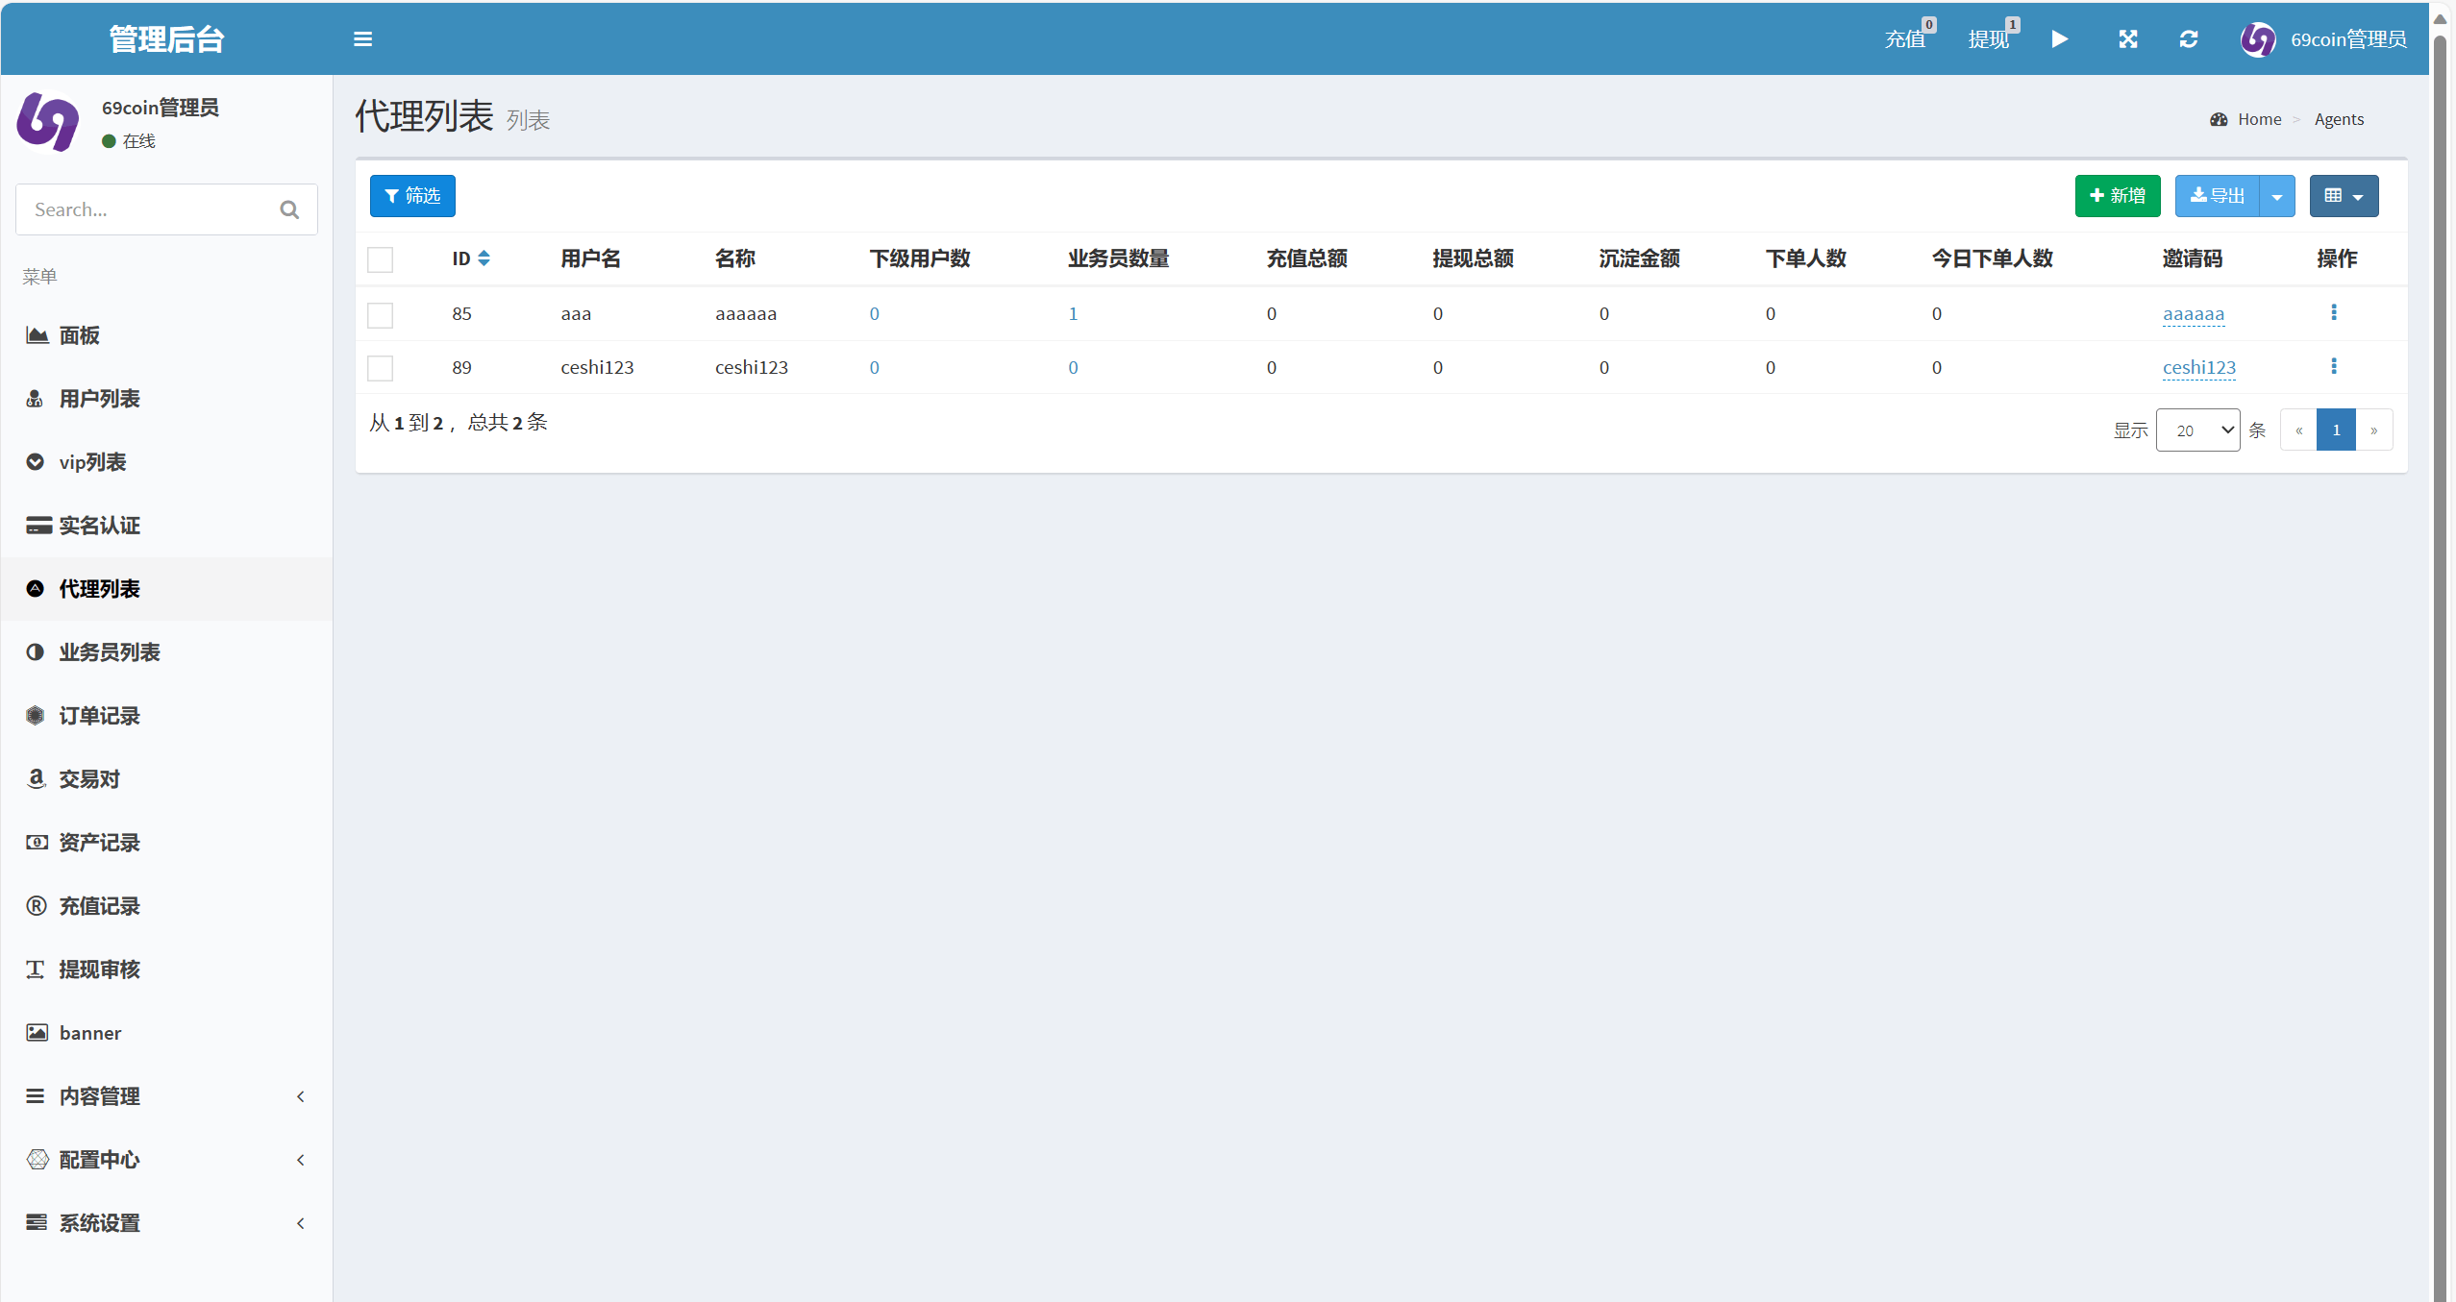Click the fullscreen expand icon

[x=2128, y=39]
